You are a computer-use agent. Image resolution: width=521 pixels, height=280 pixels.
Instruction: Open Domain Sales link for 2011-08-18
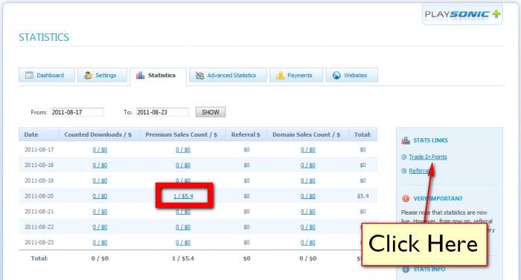point(307,165)
